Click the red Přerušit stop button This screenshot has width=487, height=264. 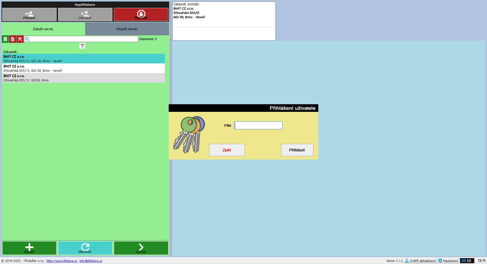tap(141, 14)
